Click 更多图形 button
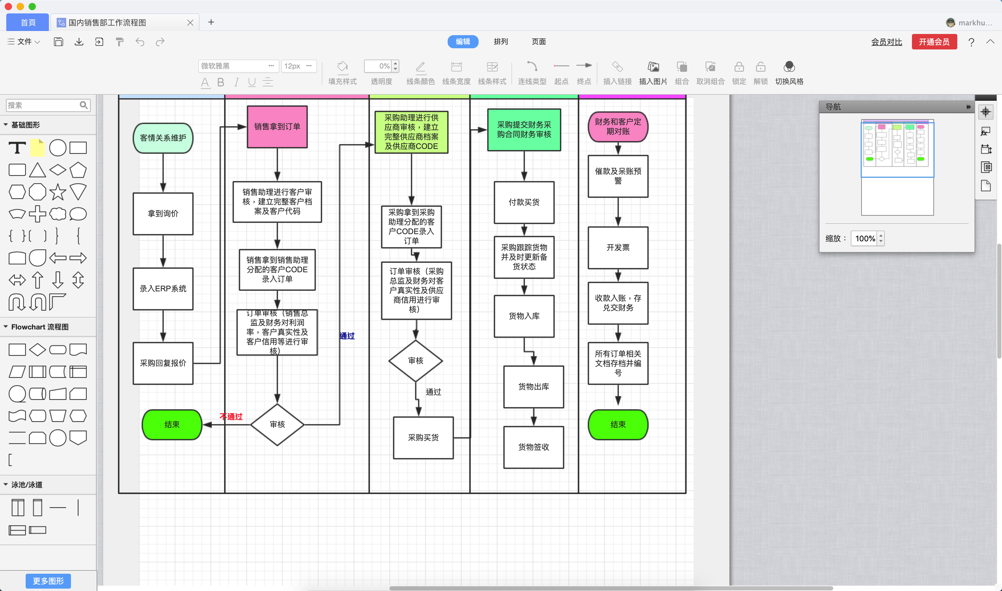Viewport: 1002px width, 591px height. (x=48, y=581)
